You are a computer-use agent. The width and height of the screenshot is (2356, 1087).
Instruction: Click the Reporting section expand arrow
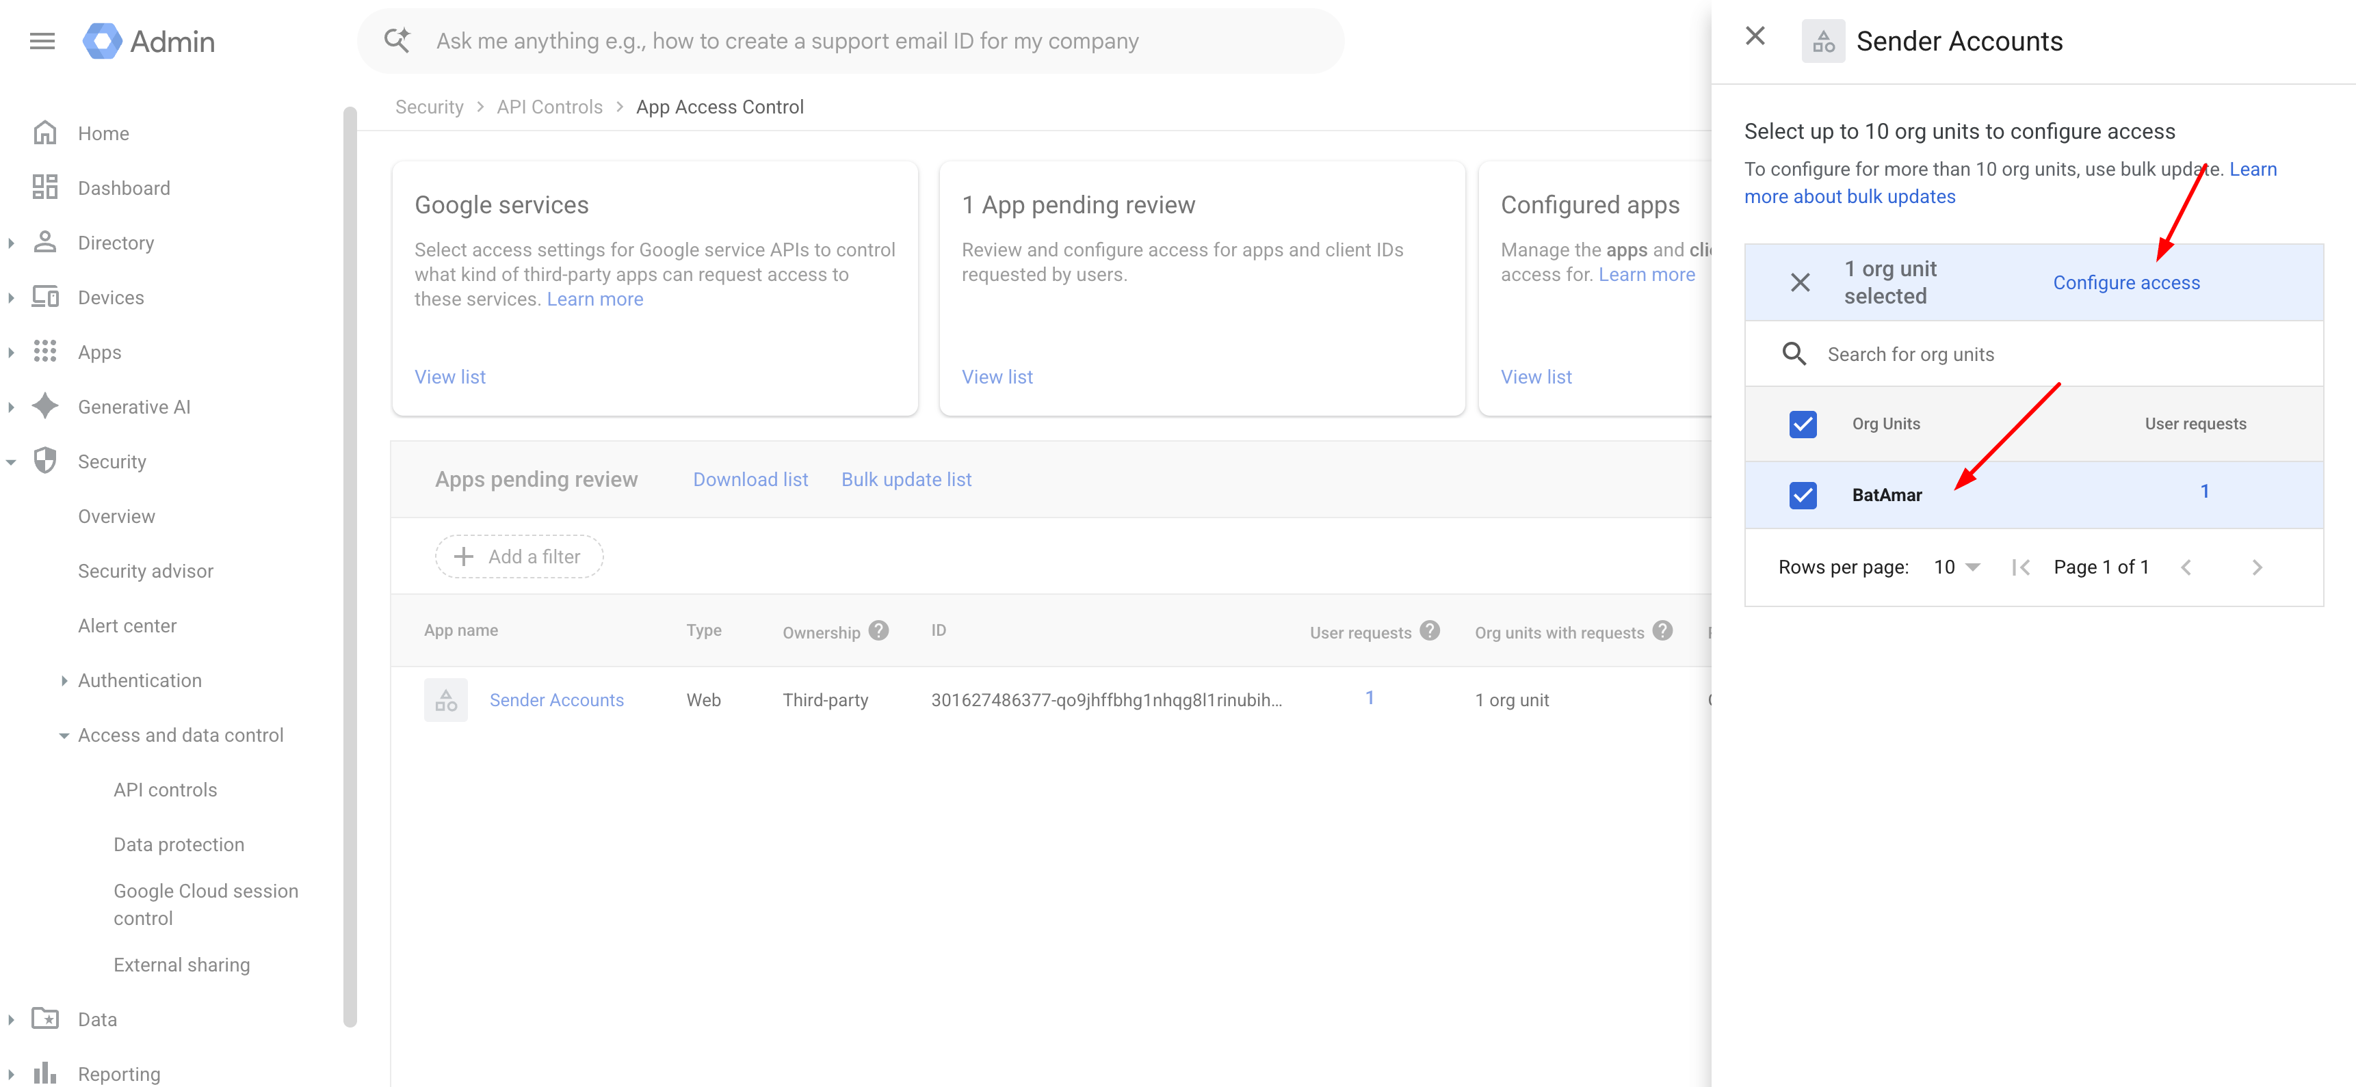(x=11, y=1075)
